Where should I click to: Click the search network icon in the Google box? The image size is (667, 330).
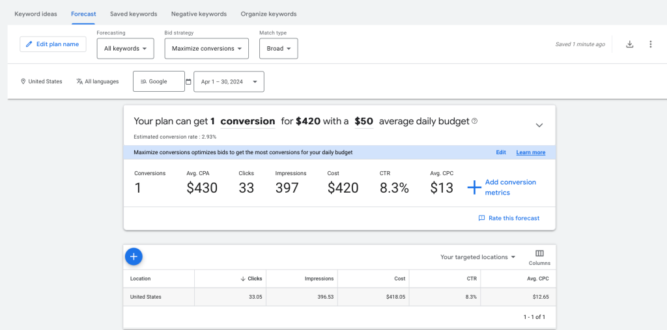(x=143, y=81)
